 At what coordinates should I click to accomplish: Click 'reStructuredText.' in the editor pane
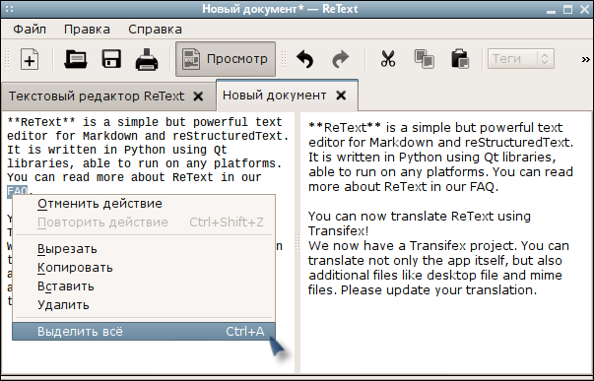231,136
